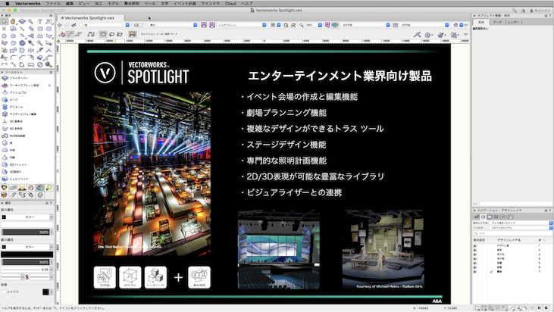Viewport: 554px width, 312px height.
Task: Click the Vectorworks Spotlight.vwx document tab
Action: [x=89, y=17]
